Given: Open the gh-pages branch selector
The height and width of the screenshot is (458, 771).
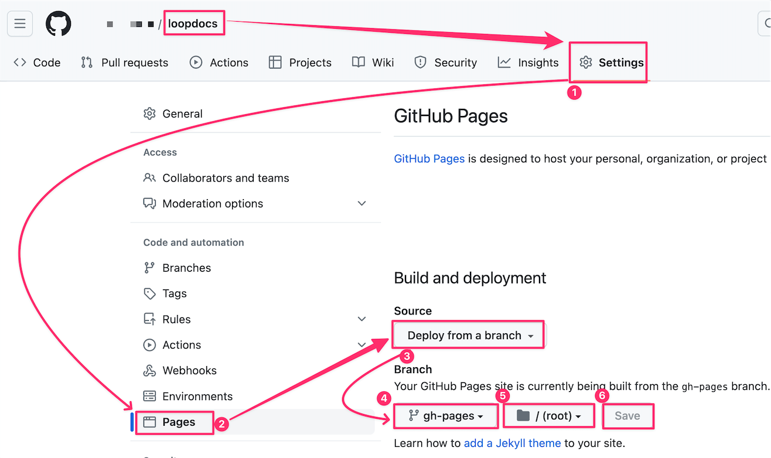Looking at the screenshot, I should pyautogui.click(x=446, y=416).
